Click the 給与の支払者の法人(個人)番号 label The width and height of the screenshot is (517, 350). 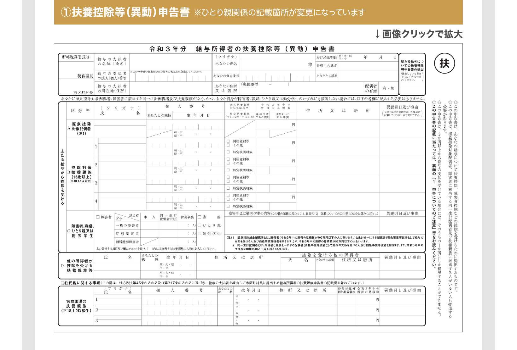pos(112,76)
